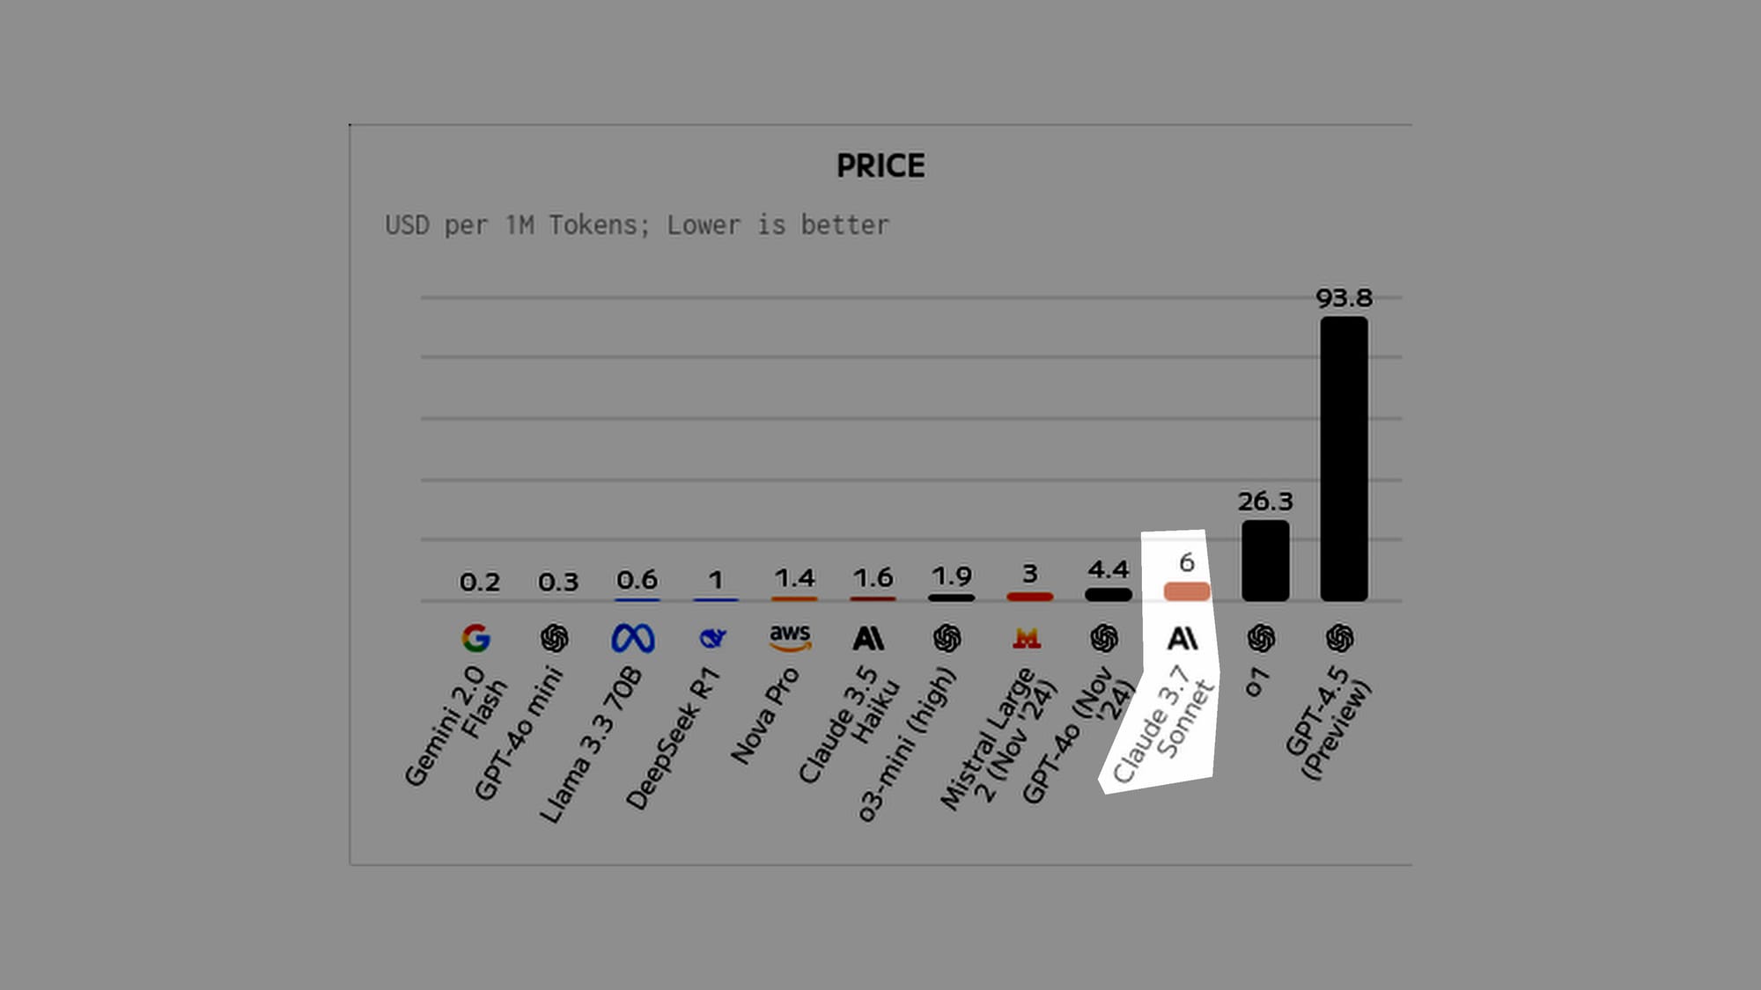Click the 93.8 value label
1761x990 pixels.
[1344, 298]
